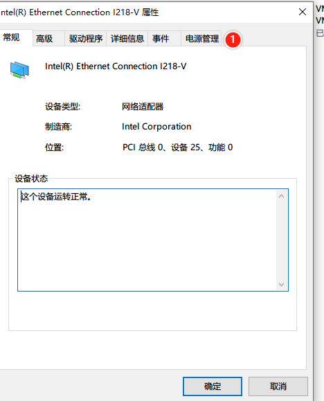Close the I218-V properties dialog with X
Image resolution: width=324 pixels, height=401 pixels.
click(x=303, y=12)
